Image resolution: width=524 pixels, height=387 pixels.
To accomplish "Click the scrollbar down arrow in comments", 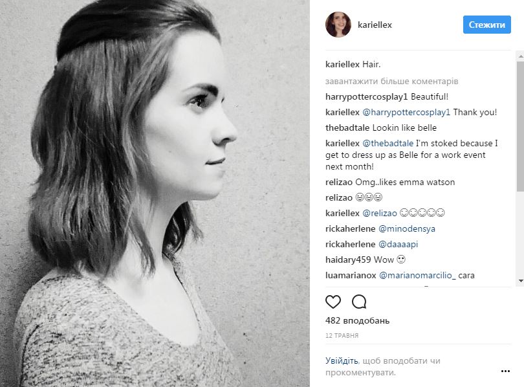I will click(520, 281).
